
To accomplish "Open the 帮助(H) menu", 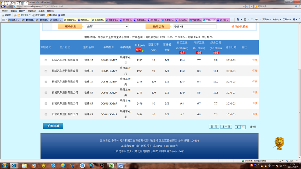I will (50, 11).
